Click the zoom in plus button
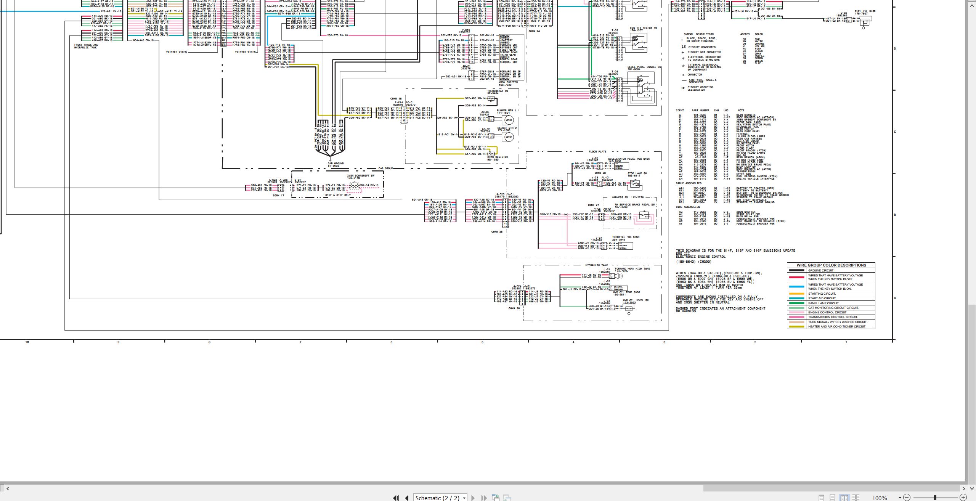 [963, 498]
